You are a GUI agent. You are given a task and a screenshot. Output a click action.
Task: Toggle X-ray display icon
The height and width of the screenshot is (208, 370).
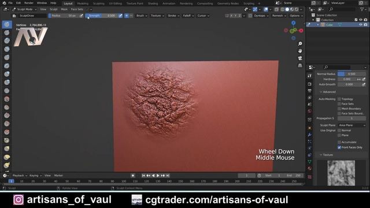[276, 9]
